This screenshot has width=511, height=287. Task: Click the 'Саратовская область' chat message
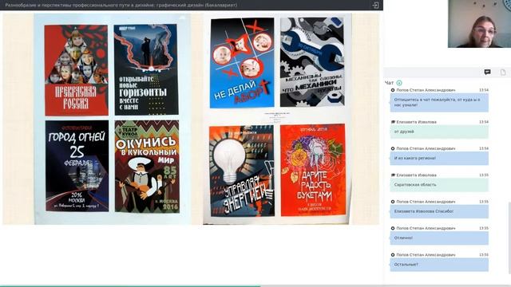click(x=439, y=185)
